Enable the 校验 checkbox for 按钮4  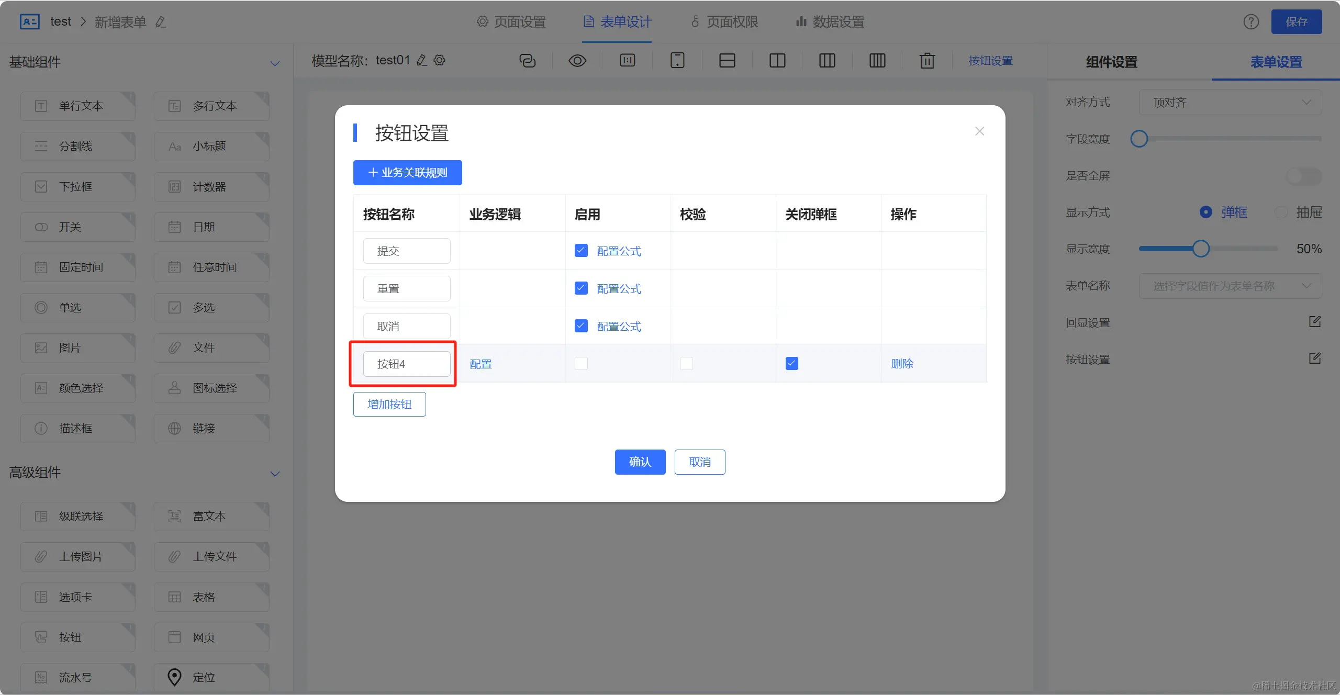click(686, 363)
